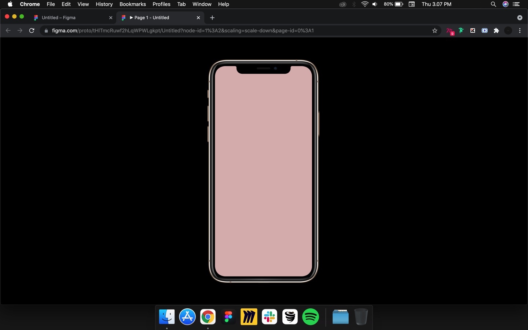528x330 pixels.
Task: Open the volume control menu
Action: tap(375, 4)
